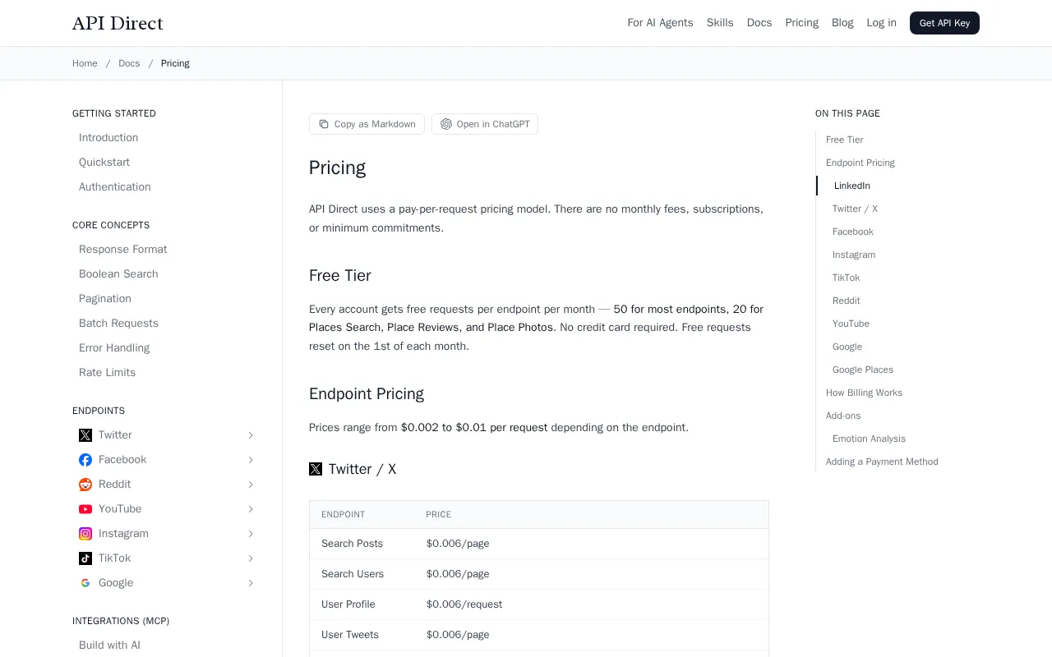Screen dimensions: 1052x657
Task: Open Docs in top navigation
Action: pyautogui.click(x=759, y=23)
